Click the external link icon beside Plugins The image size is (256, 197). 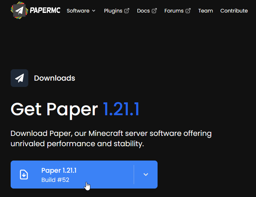pyautogui.click(x=127, y=11)
